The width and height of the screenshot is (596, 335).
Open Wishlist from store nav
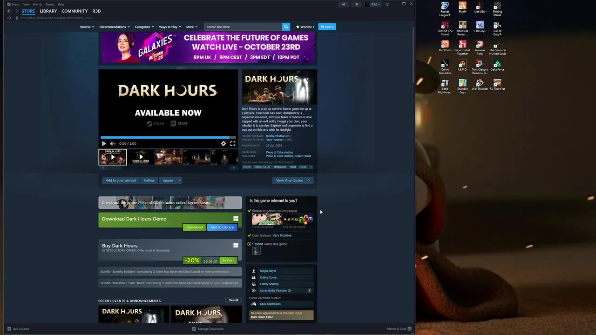305,27
